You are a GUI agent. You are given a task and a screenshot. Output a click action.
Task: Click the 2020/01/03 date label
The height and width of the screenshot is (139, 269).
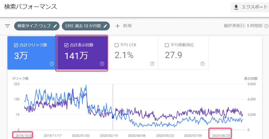pos(81,136)
